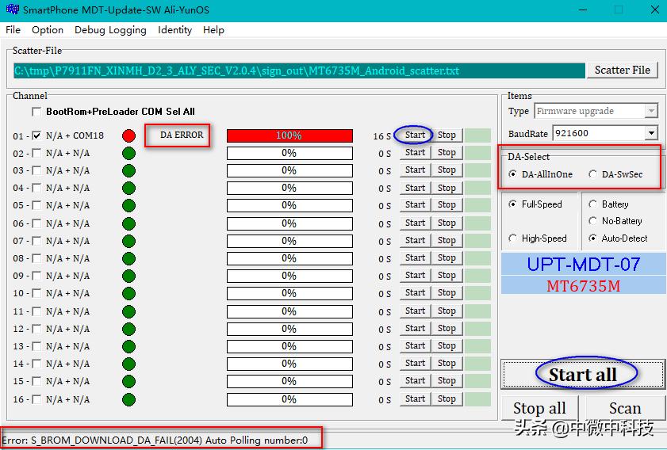This screenshot has width=667, height=450.
Task: Expand the Type Firmware upgrade dropdown
Action: (x=651, y=111)
